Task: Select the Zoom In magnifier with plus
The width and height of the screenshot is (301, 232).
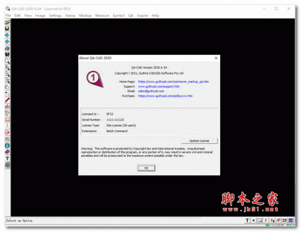Action: [x=8, y=67]
